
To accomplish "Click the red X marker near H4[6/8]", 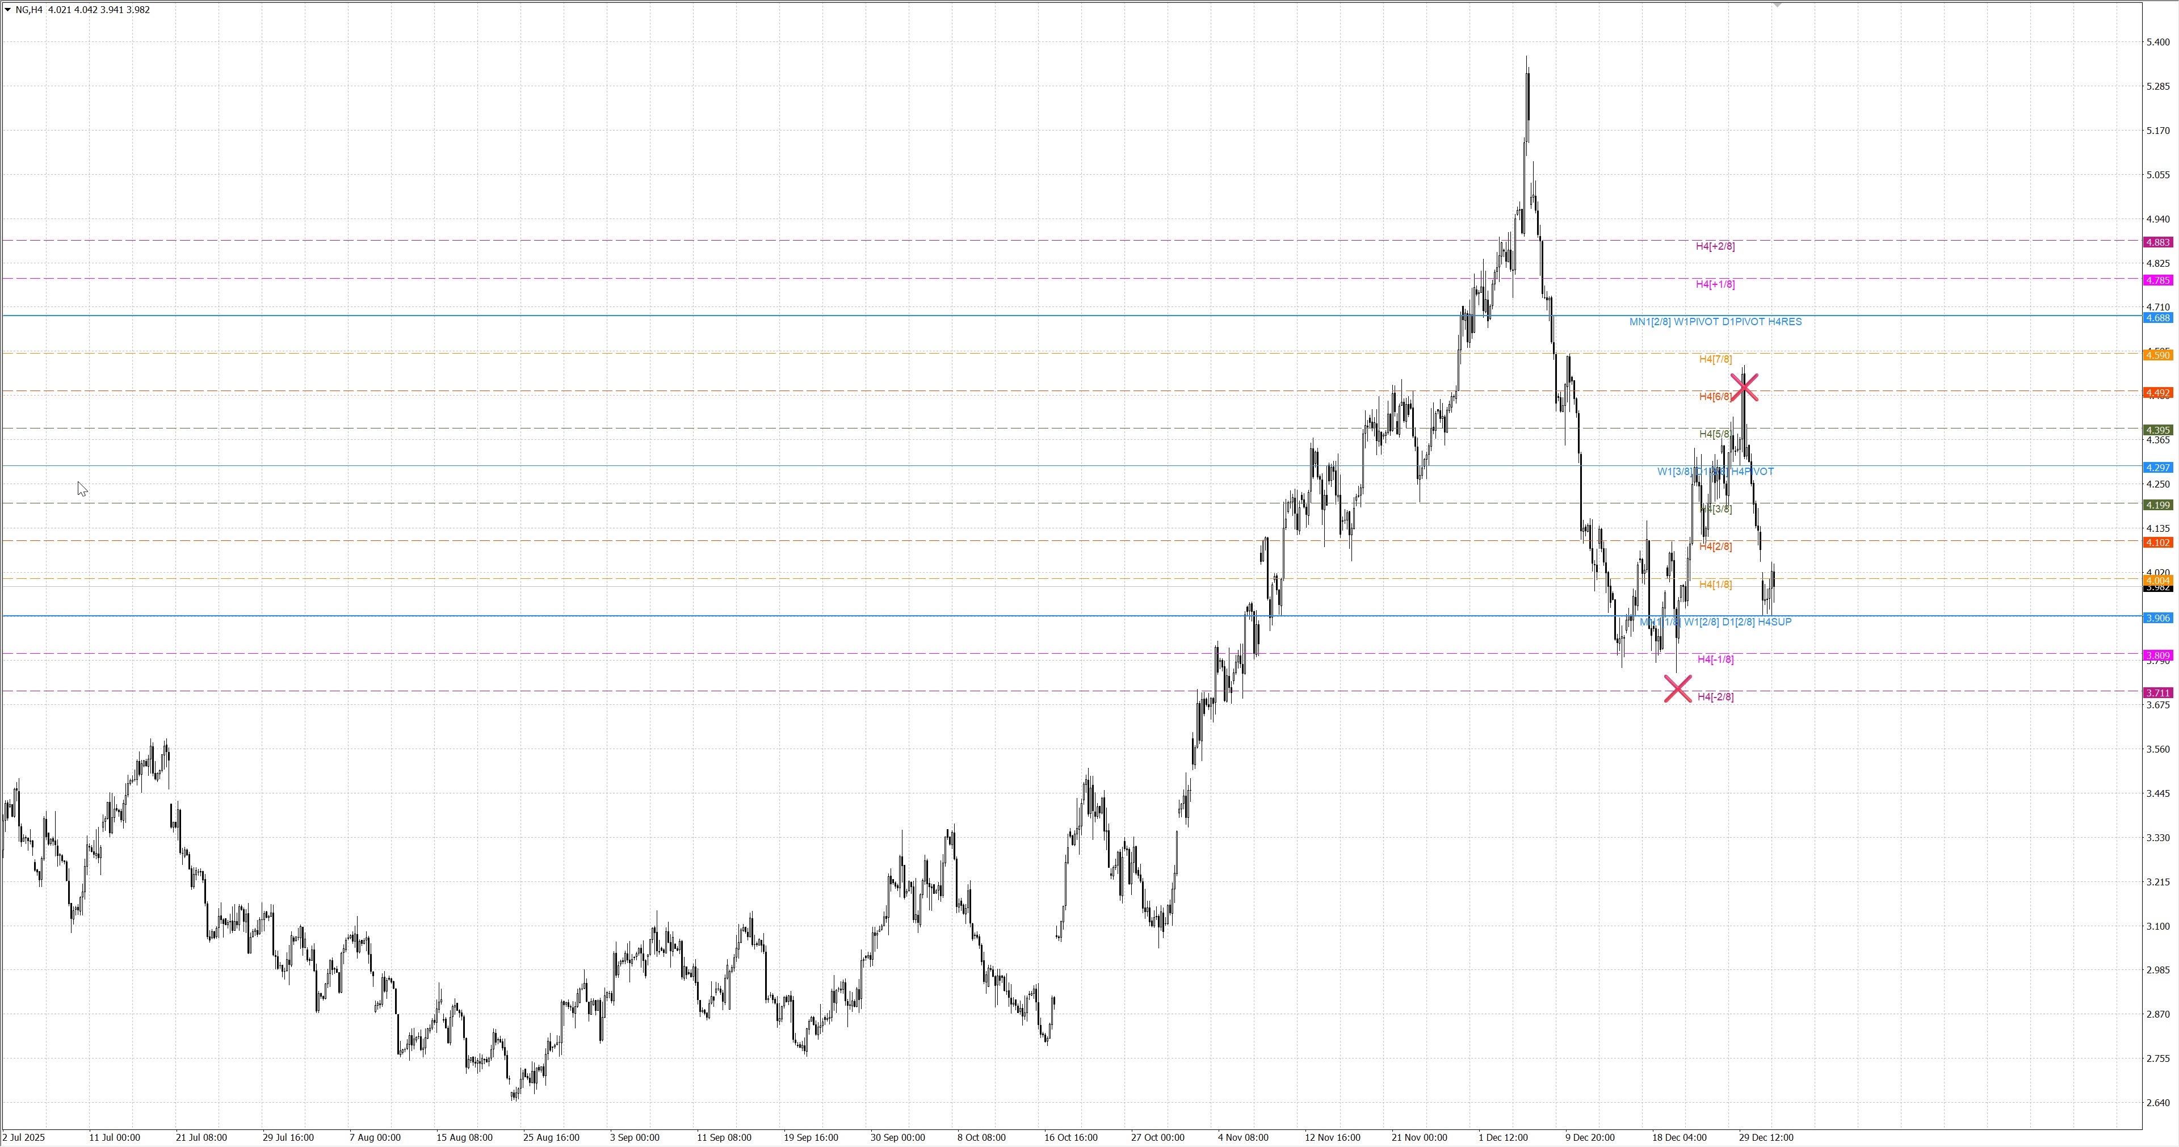I will (x=1744, y=388).
